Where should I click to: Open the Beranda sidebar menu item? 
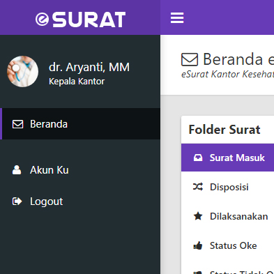(80, 123)
